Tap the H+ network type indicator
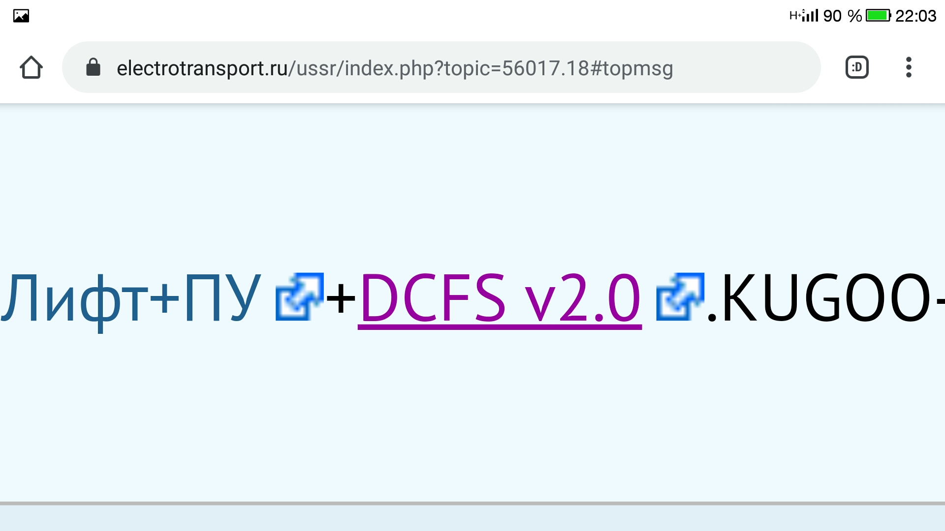 [795, 16]
